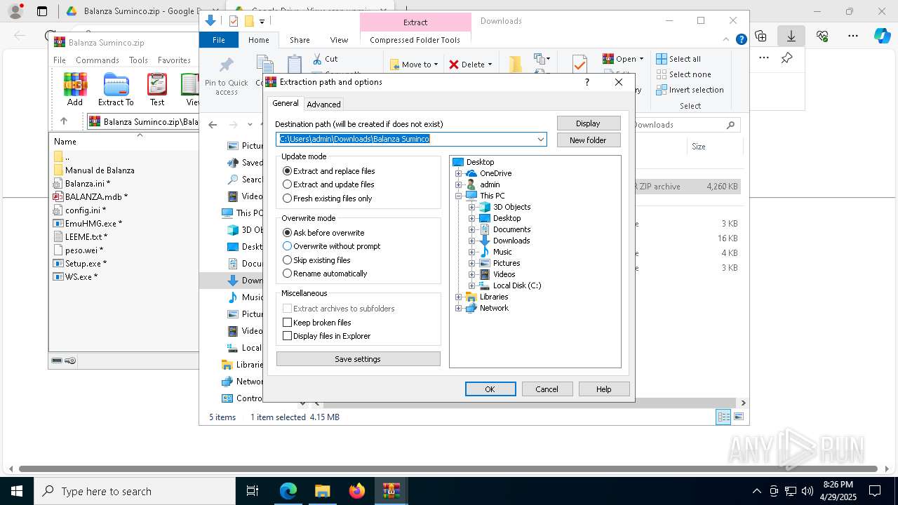Image resolution: width=898 pixels, height=505 pixels.
Task: Enable Keep broken files checkbox
Action: click(x=287, y=323)
